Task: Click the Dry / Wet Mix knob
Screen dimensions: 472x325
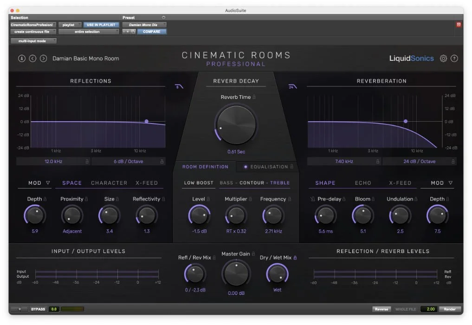Action: 277,274
